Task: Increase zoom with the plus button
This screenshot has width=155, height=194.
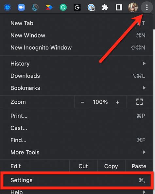Action: click(117, 102)
